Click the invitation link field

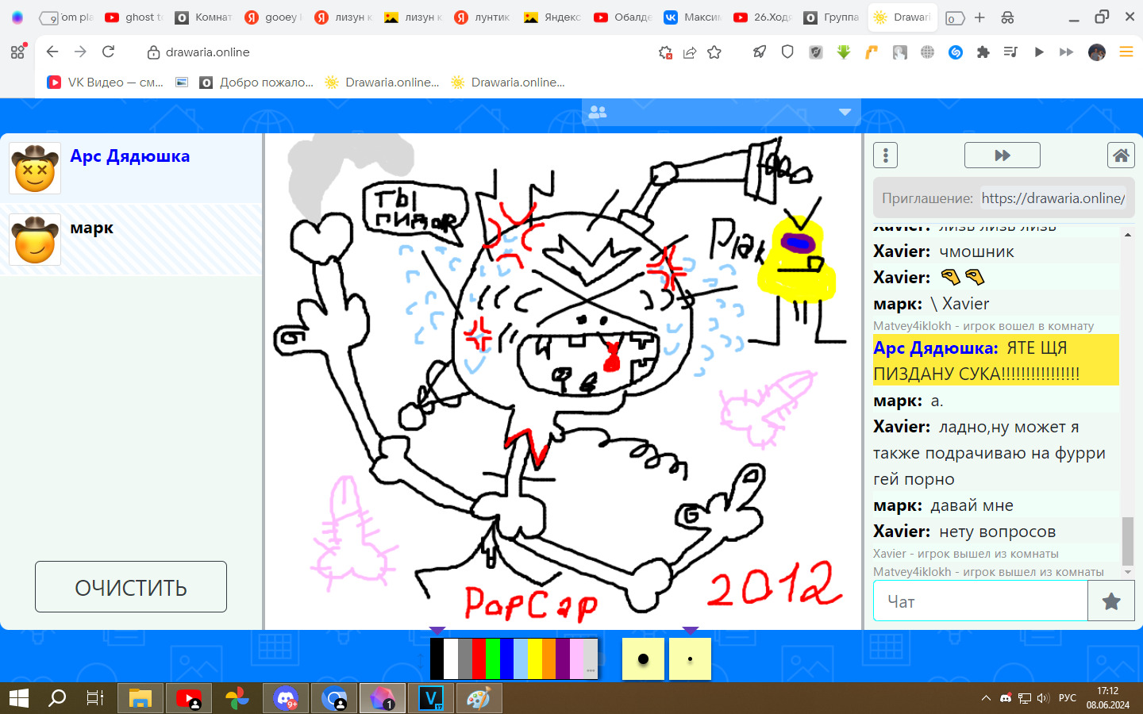[x=1053, y=198]
